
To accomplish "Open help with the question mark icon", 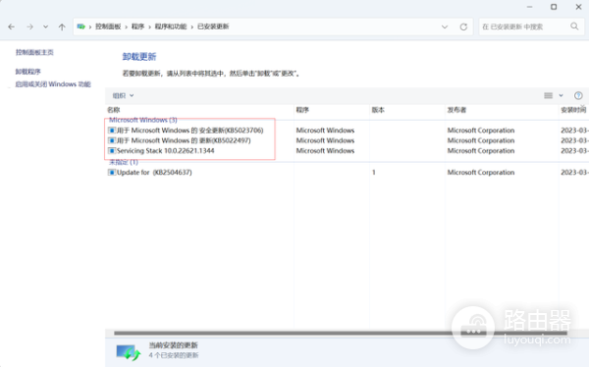I will pyautogui.click(x=578, y=96).
